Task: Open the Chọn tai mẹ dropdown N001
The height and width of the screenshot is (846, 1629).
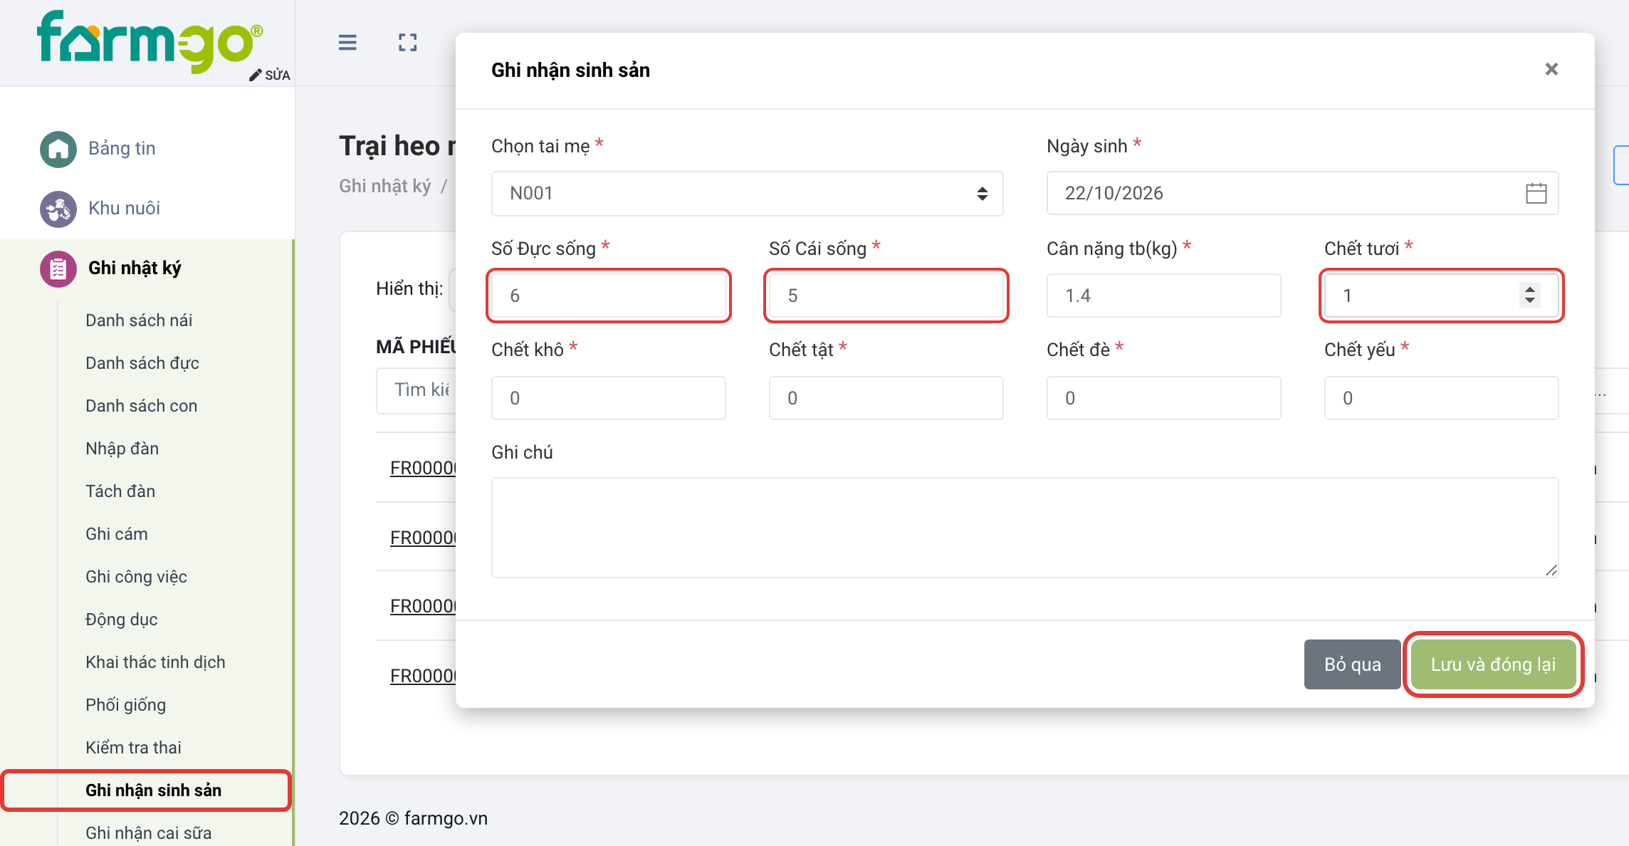Action: [x=747, y=193]
